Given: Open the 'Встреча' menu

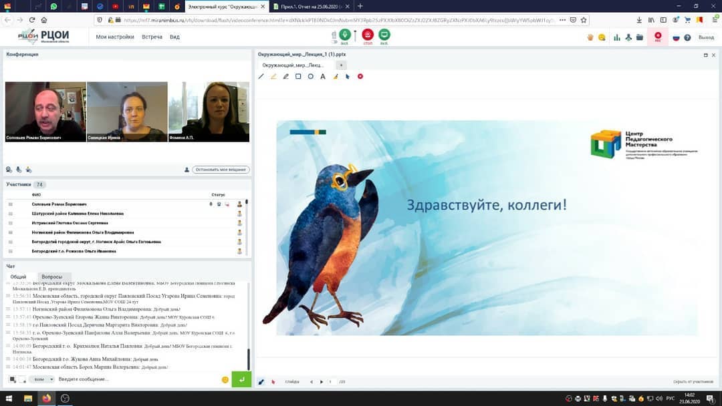Looking at the screenshot, I should pyautogui.click(x=152, y=37).
